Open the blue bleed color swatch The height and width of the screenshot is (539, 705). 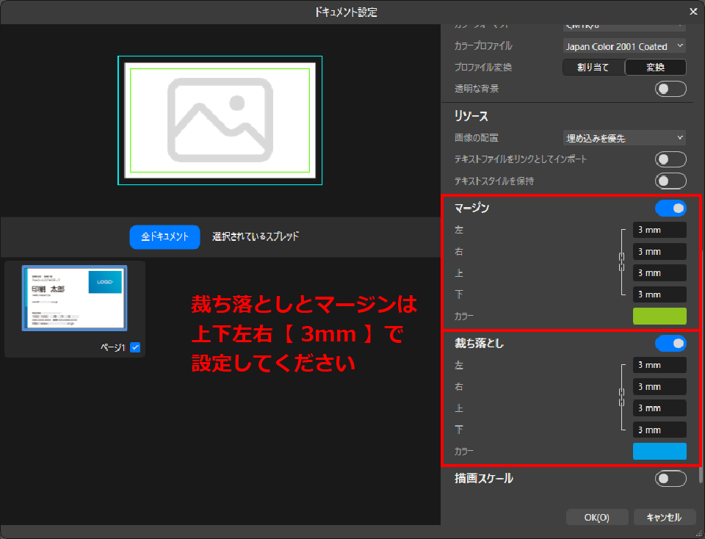tap(659, 451)
